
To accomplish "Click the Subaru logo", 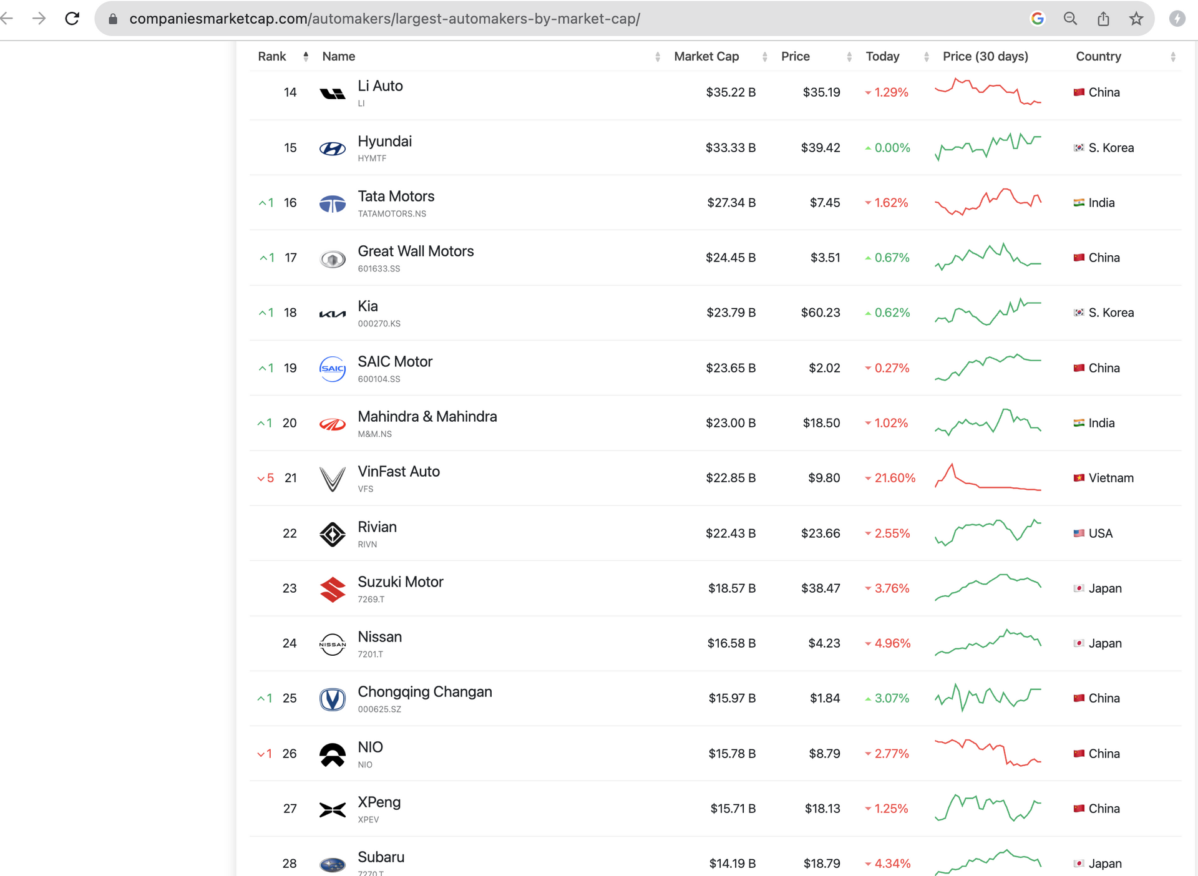I will click(332, 865).
